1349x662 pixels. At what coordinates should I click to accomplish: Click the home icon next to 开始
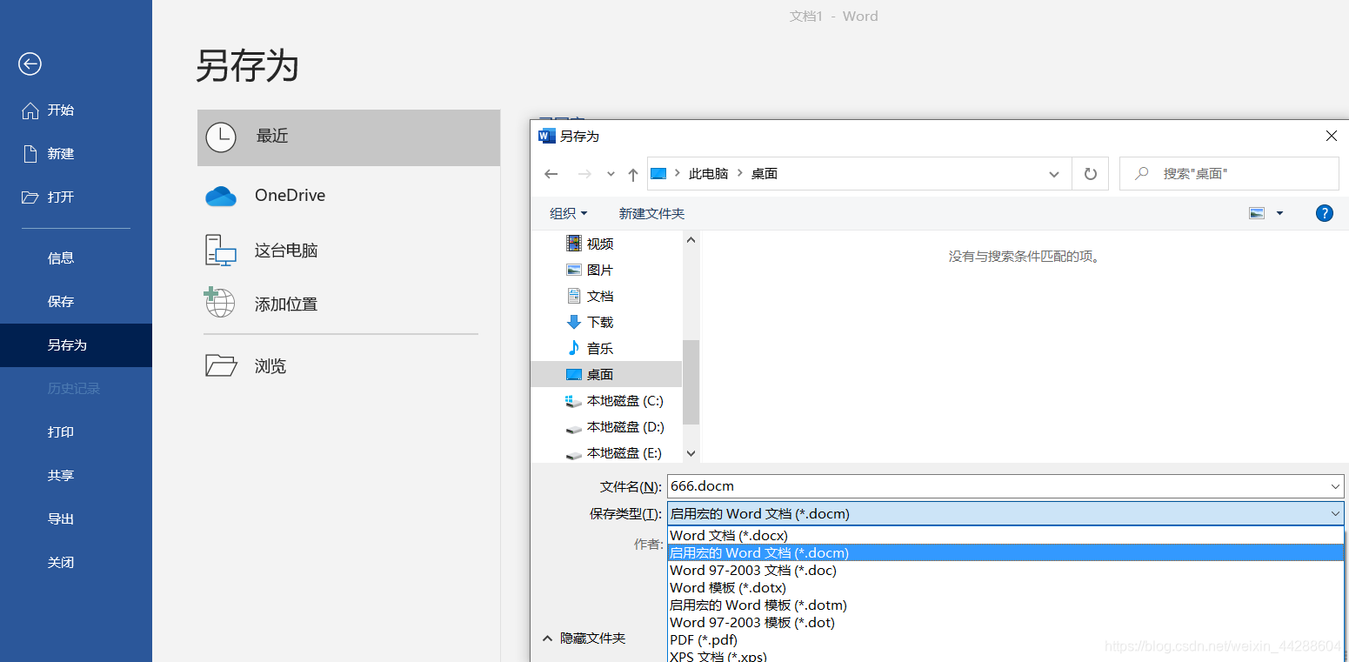click(30, 110)
